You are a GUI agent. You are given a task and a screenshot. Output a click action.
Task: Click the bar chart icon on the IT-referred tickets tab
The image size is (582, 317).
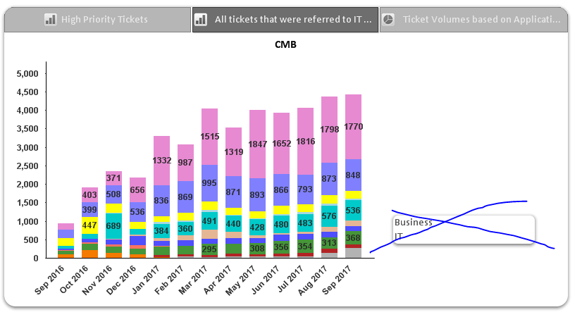coord(201,20)
